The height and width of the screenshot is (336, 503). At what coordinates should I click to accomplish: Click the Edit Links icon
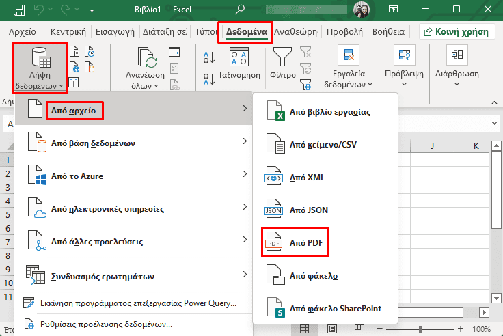[174, 85]
